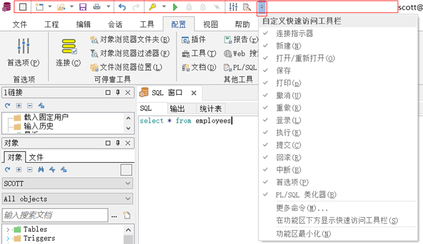Click new document icon beside search box

[x=127, y=215]
